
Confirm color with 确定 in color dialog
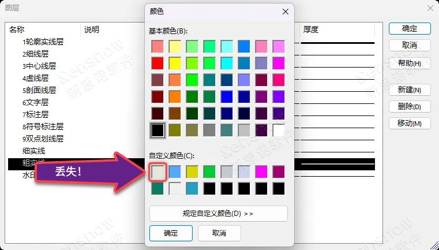170,233
